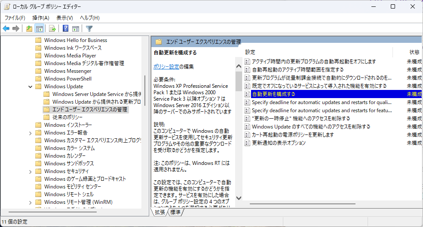Select Windows のゲーム録画とブロードキャスト folder
423x227 pixels.
pyautogui.click(x=85, y=179)
